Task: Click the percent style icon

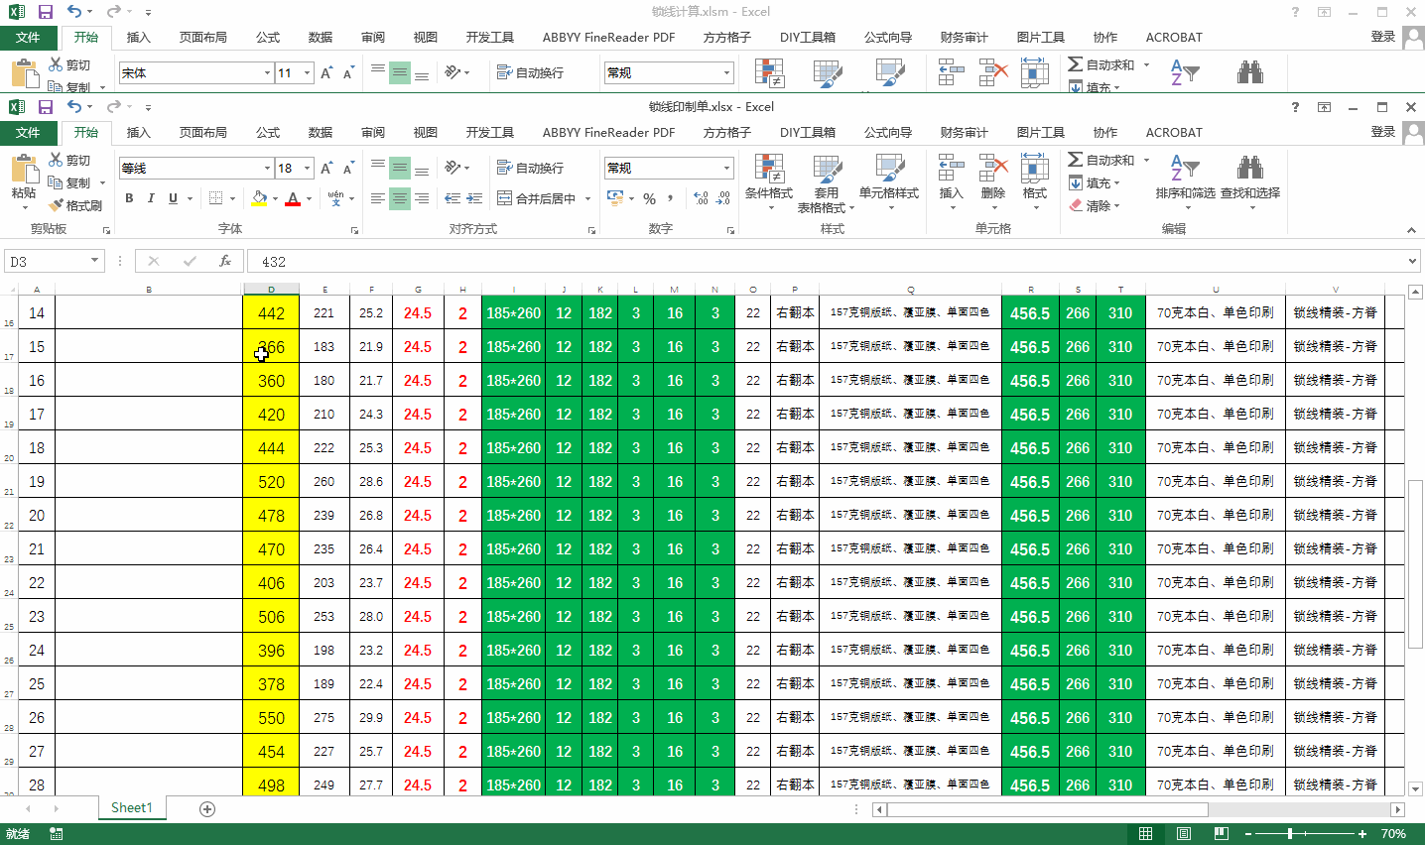Action: tap(649, 198)
